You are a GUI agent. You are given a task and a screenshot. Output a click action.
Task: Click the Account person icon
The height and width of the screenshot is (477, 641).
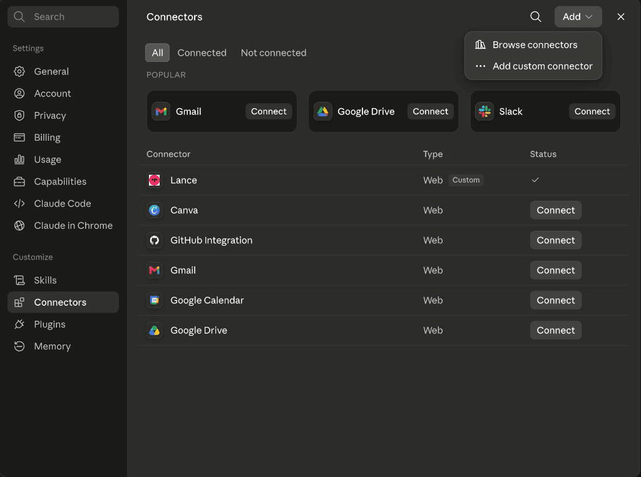tap(19, 94)
